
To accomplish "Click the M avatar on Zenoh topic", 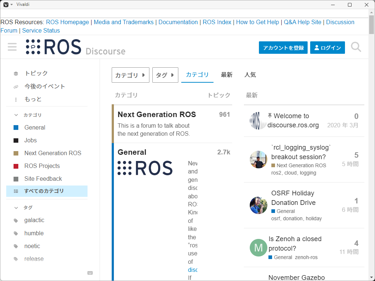I will (x=258, y=248).
